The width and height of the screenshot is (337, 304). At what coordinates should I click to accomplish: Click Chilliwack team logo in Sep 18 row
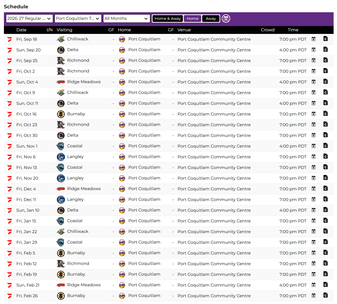point(61,39)
